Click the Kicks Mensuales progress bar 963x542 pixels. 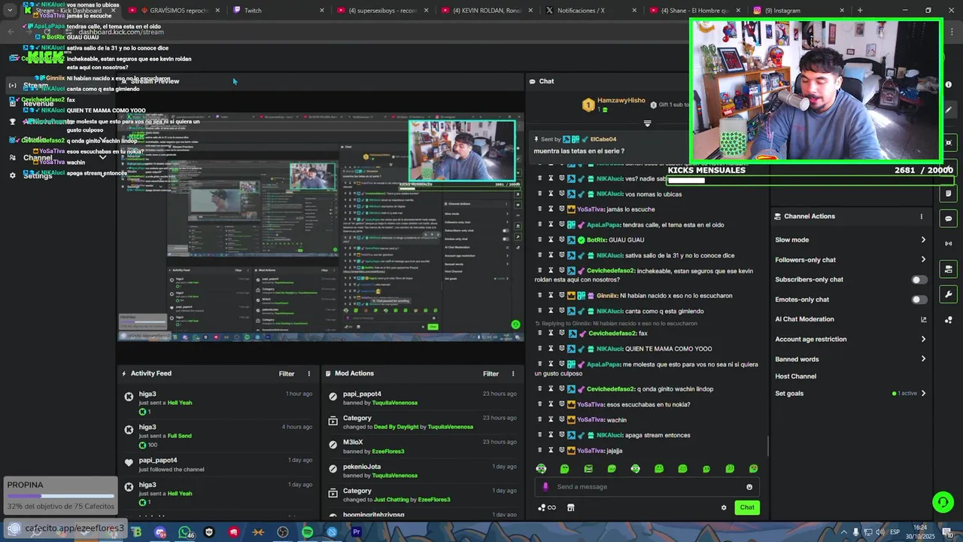point(810,181)
